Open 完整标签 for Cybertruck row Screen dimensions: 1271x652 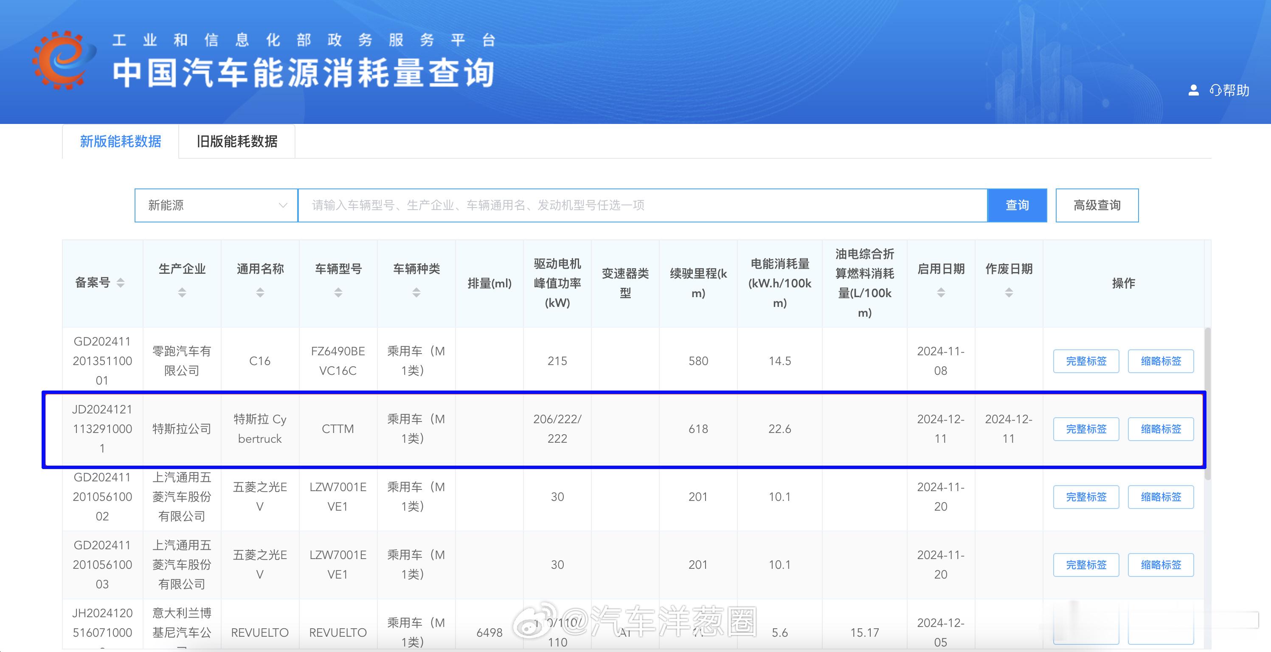pyautogui.click(x=1086, y=429)
